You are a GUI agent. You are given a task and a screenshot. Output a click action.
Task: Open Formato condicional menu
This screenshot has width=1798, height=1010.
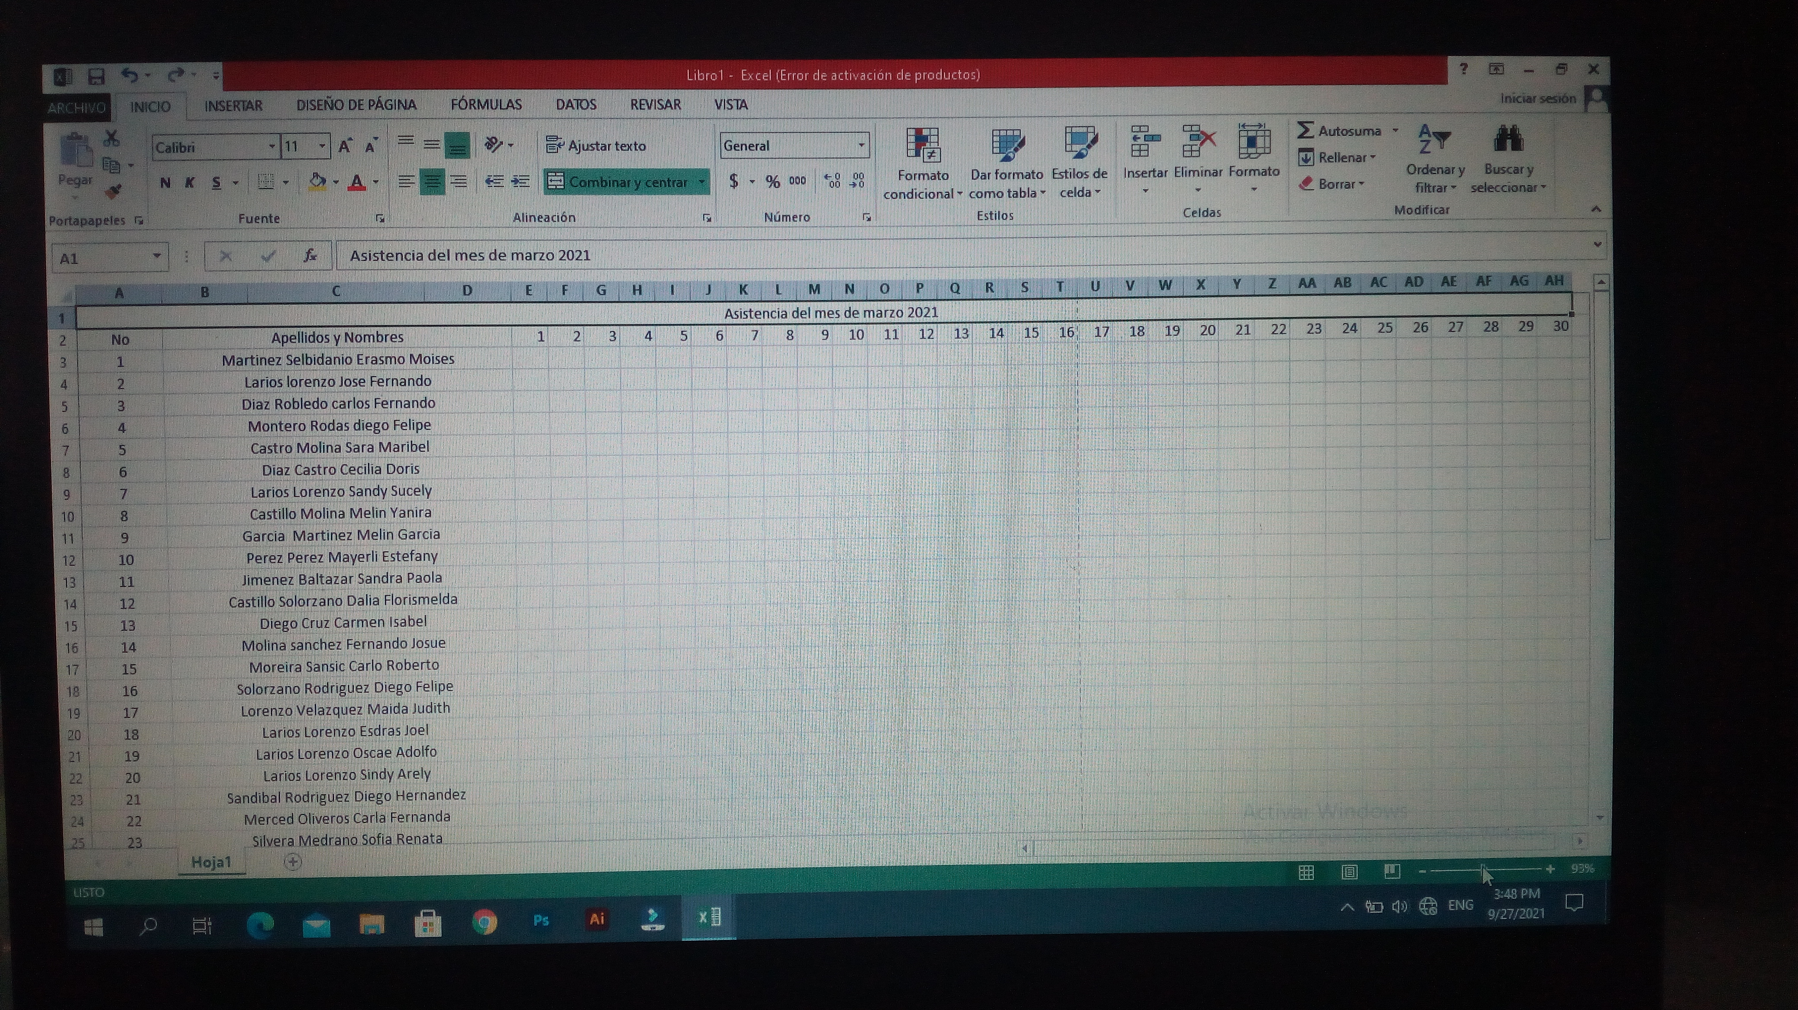tap(923, 164)
